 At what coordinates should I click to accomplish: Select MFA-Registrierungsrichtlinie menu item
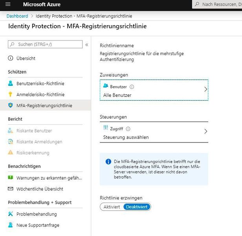[x=45, y=105]
